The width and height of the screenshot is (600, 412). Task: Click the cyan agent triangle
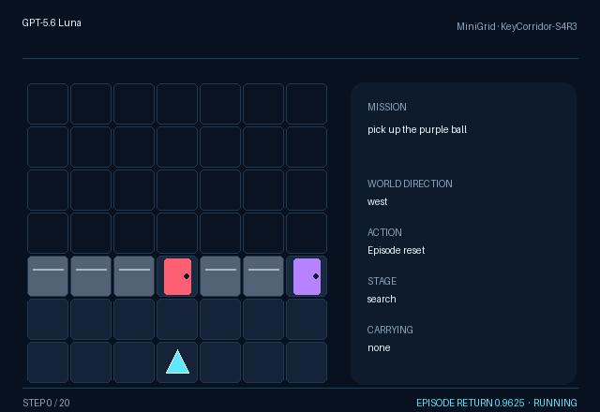point(177,361)
